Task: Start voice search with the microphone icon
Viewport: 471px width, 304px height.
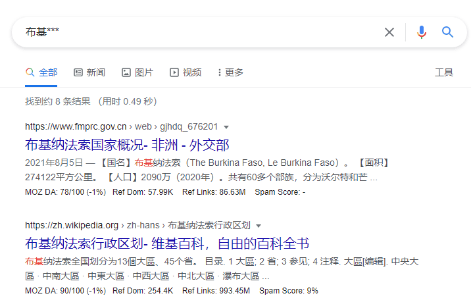Action: coord(422,32)
